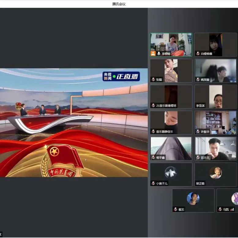Click the muted mic icon next to 崔艺
This screenshot has width=238, height=238.
click(x=176, y=209)
